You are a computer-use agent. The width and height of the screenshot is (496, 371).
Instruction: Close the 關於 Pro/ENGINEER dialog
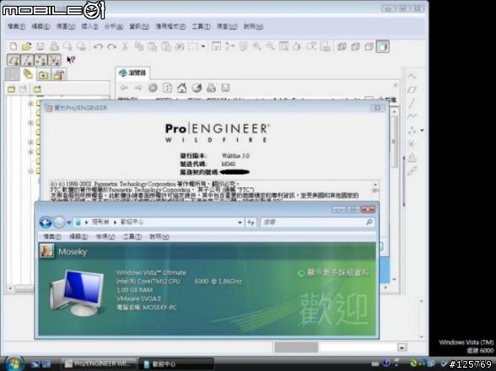(x=377, y=108)
